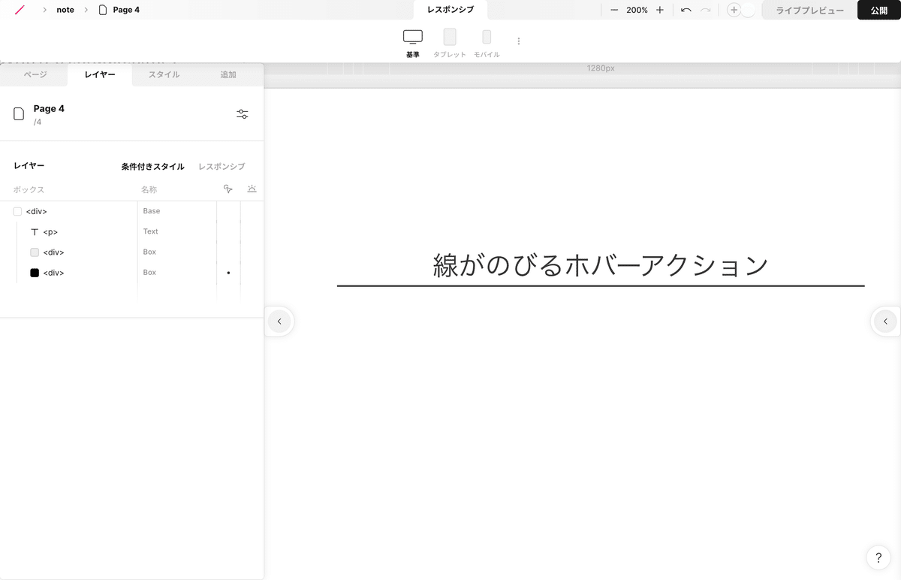This screenshot has width=901, height=580.
Task: Click the 200% zoom value
Action: 637,10
